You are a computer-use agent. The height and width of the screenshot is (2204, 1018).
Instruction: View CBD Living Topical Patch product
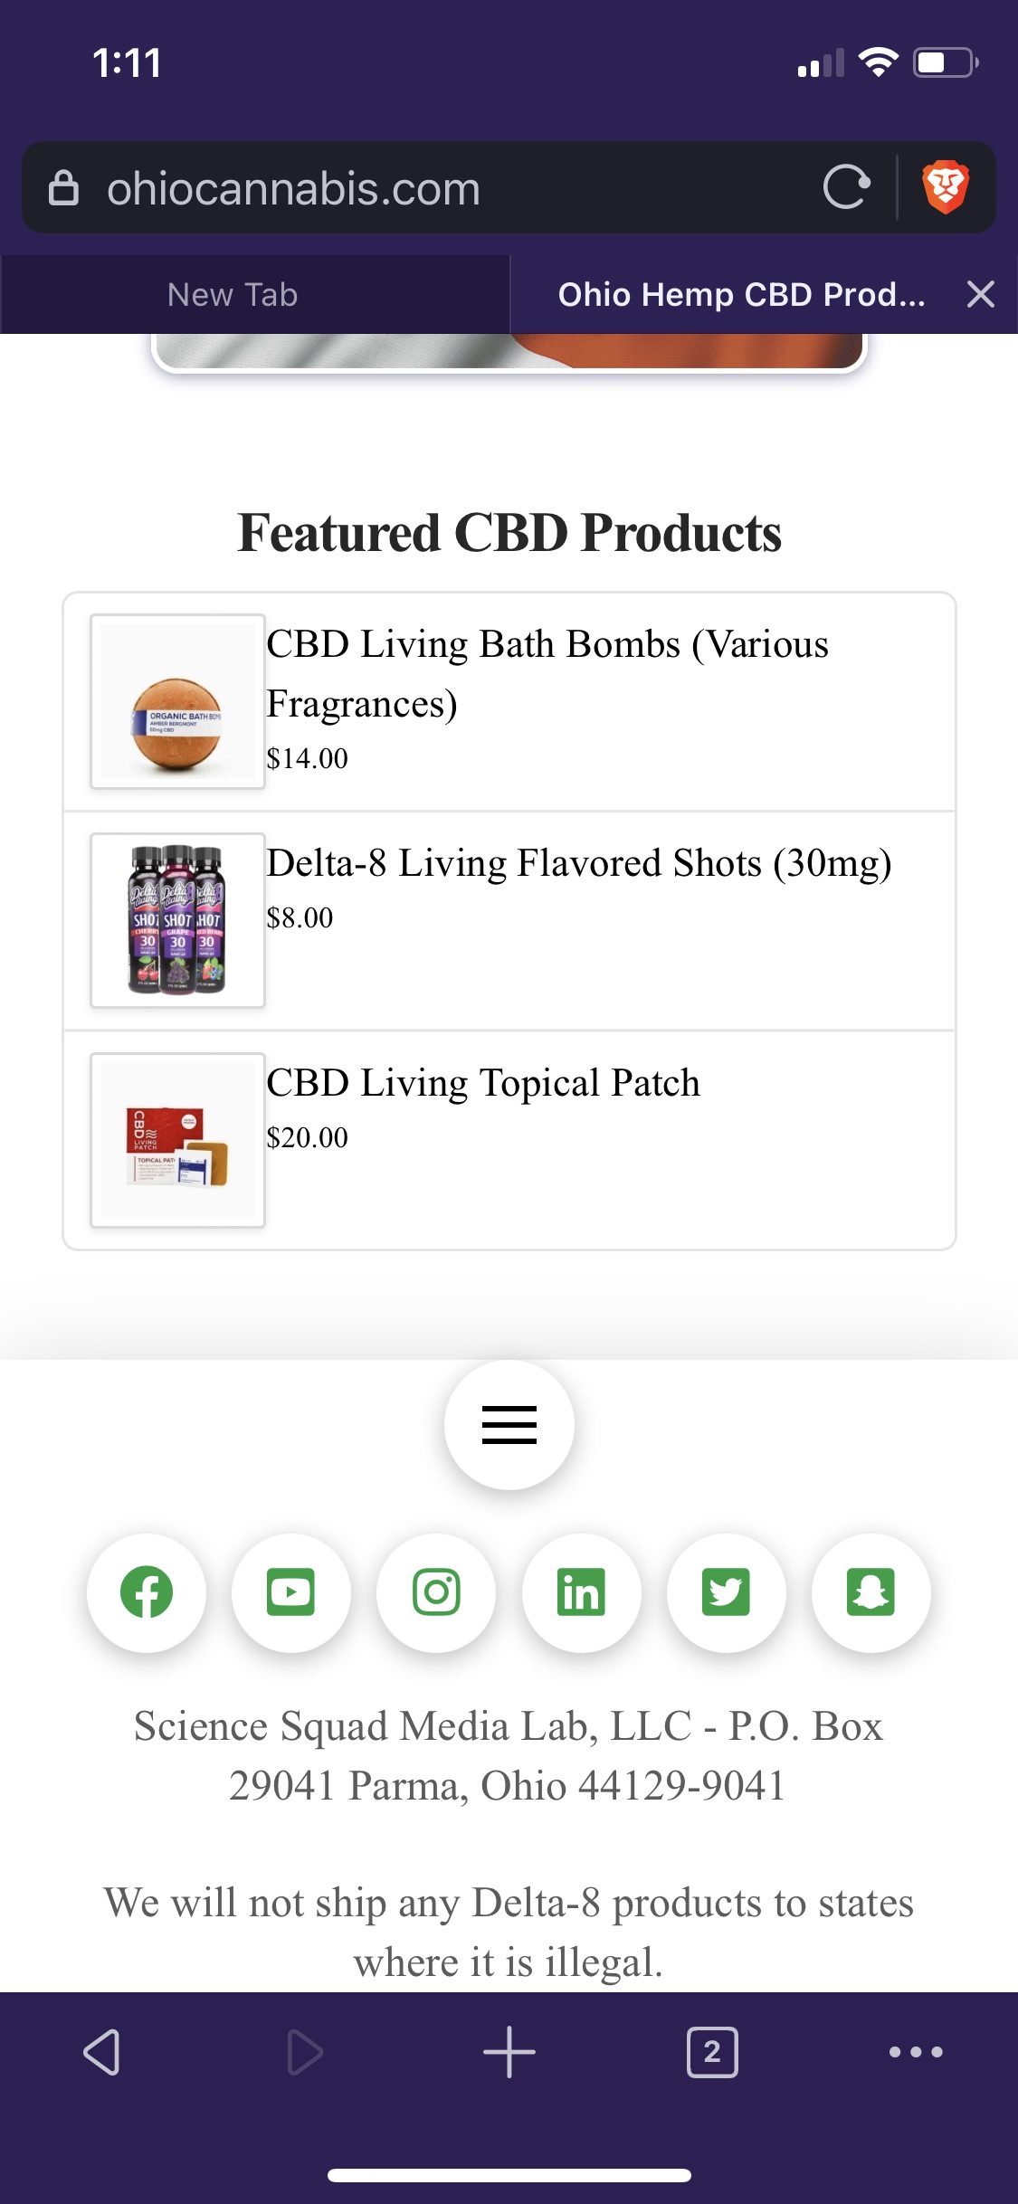[x=483, y=1083]
